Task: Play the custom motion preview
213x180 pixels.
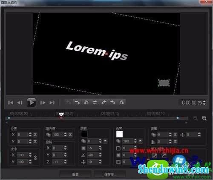Action: pyautogui.click(x=32, y=103)
